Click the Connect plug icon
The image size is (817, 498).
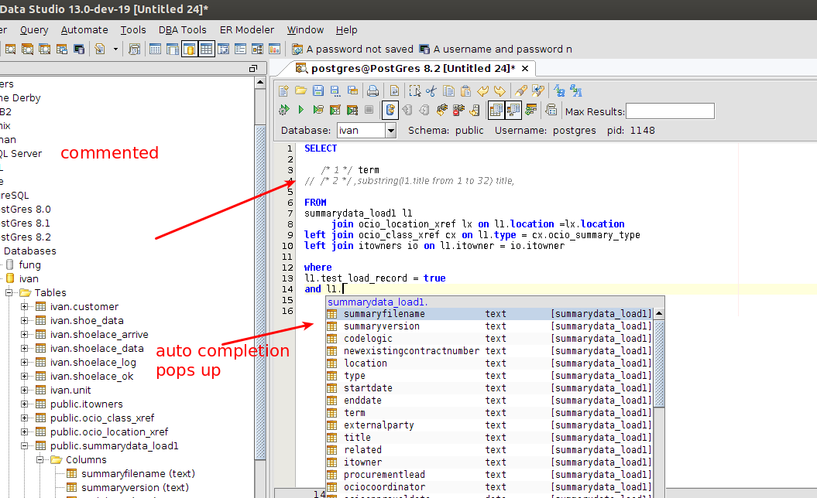(x=441, y=110)
